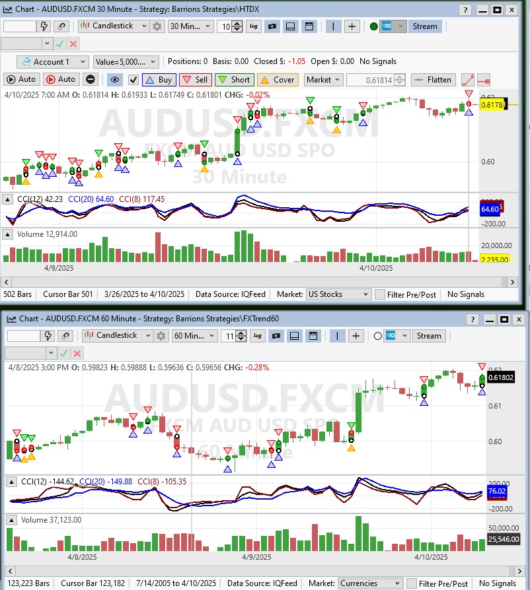Image resolution: width=530 pixels, height=590 pixels.
Task: Collapse CCI pane in 60 Minute chart
Action: click(x=11, y=482)
